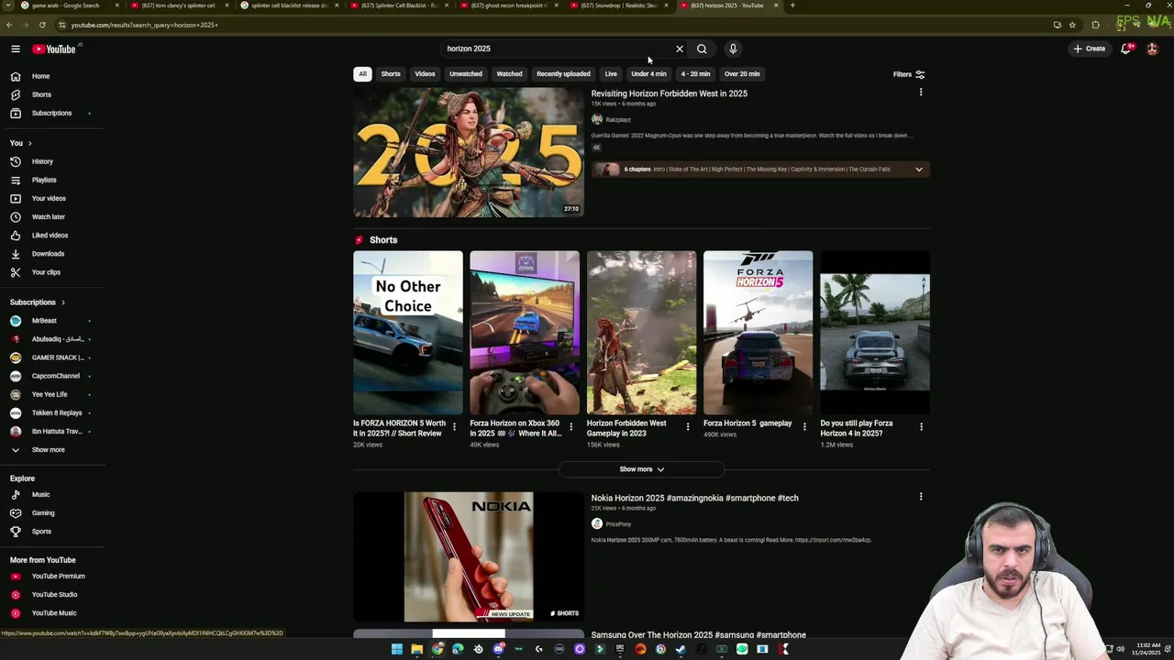Open options for Forza Horizon 5 gameplay short
The image size is (1174, 660).
[804, 426]
